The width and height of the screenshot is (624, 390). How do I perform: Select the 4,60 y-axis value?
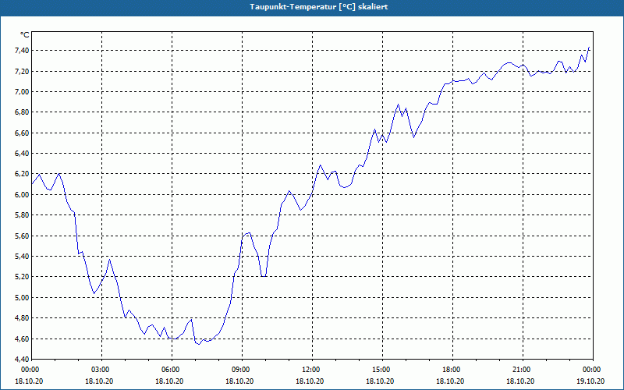[22, 339]
